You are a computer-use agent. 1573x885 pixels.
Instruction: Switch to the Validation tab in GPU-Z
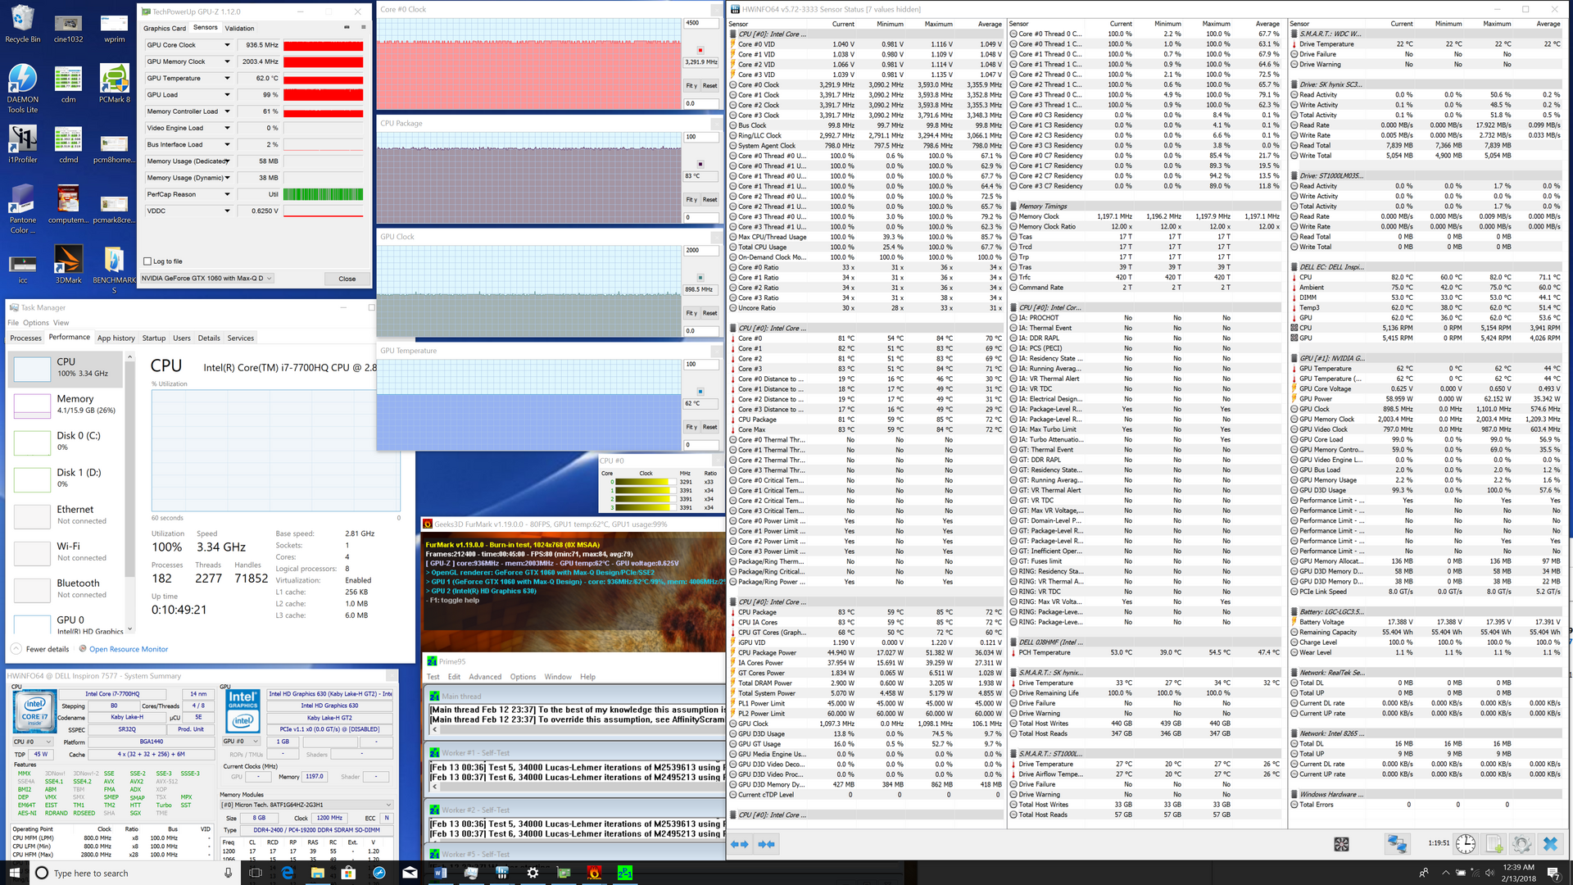click(x=240, y=28)
